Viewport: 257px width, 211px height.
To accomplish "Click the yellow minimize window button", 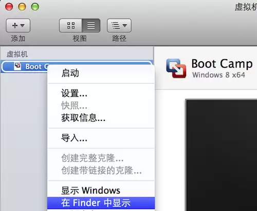I will pyautogui.click(x=22, y=7).
